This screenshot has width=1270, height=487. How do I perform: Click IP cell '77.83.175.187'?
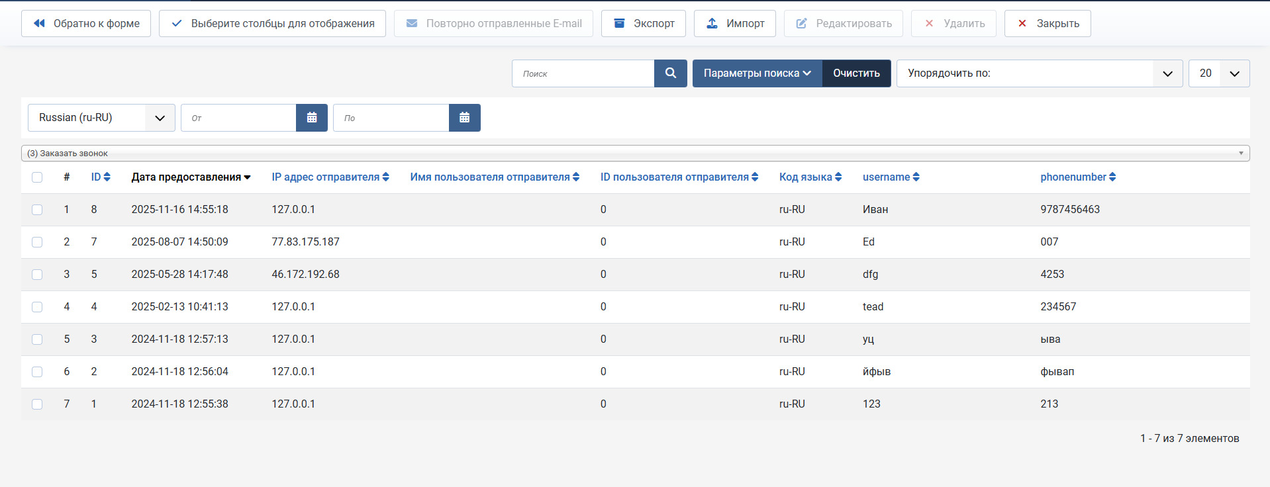pos(305,242)
